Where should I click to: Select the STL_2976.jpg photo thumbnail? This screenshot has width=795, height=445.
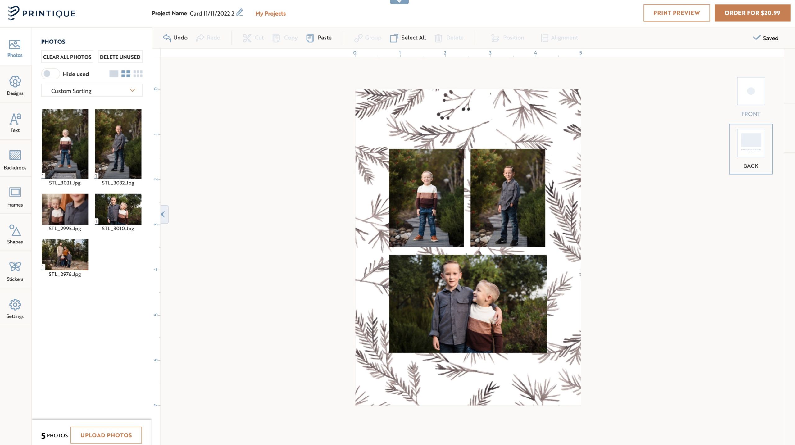tap(65, 254)
